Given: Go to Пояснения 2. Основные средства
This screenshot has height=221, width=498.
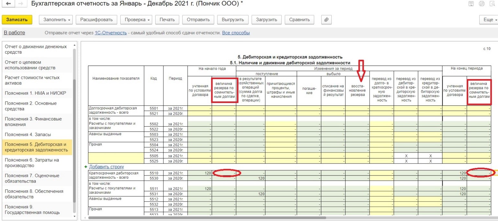Looking at the screenshot, I should 37,106.
